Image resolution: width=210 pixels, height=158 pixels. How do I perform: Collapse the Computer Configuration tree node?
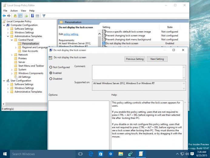click(4, 25)
